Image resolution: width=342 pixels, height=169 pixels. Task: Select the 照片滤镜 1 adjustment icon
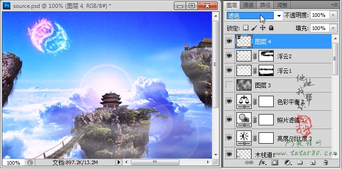(x=244, y=119)
